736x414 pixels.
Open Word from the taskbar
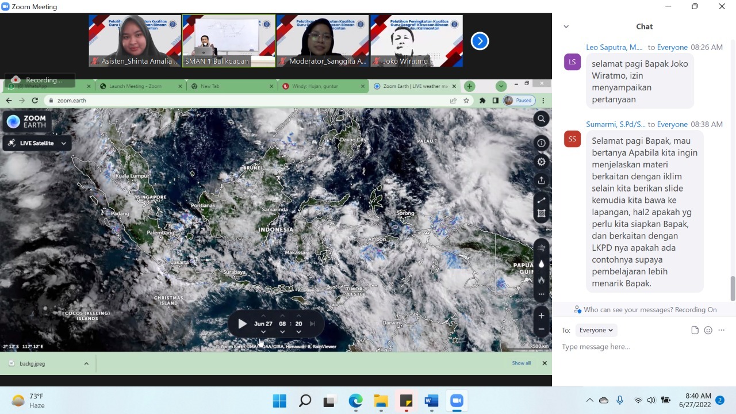[x=431, y=401]
